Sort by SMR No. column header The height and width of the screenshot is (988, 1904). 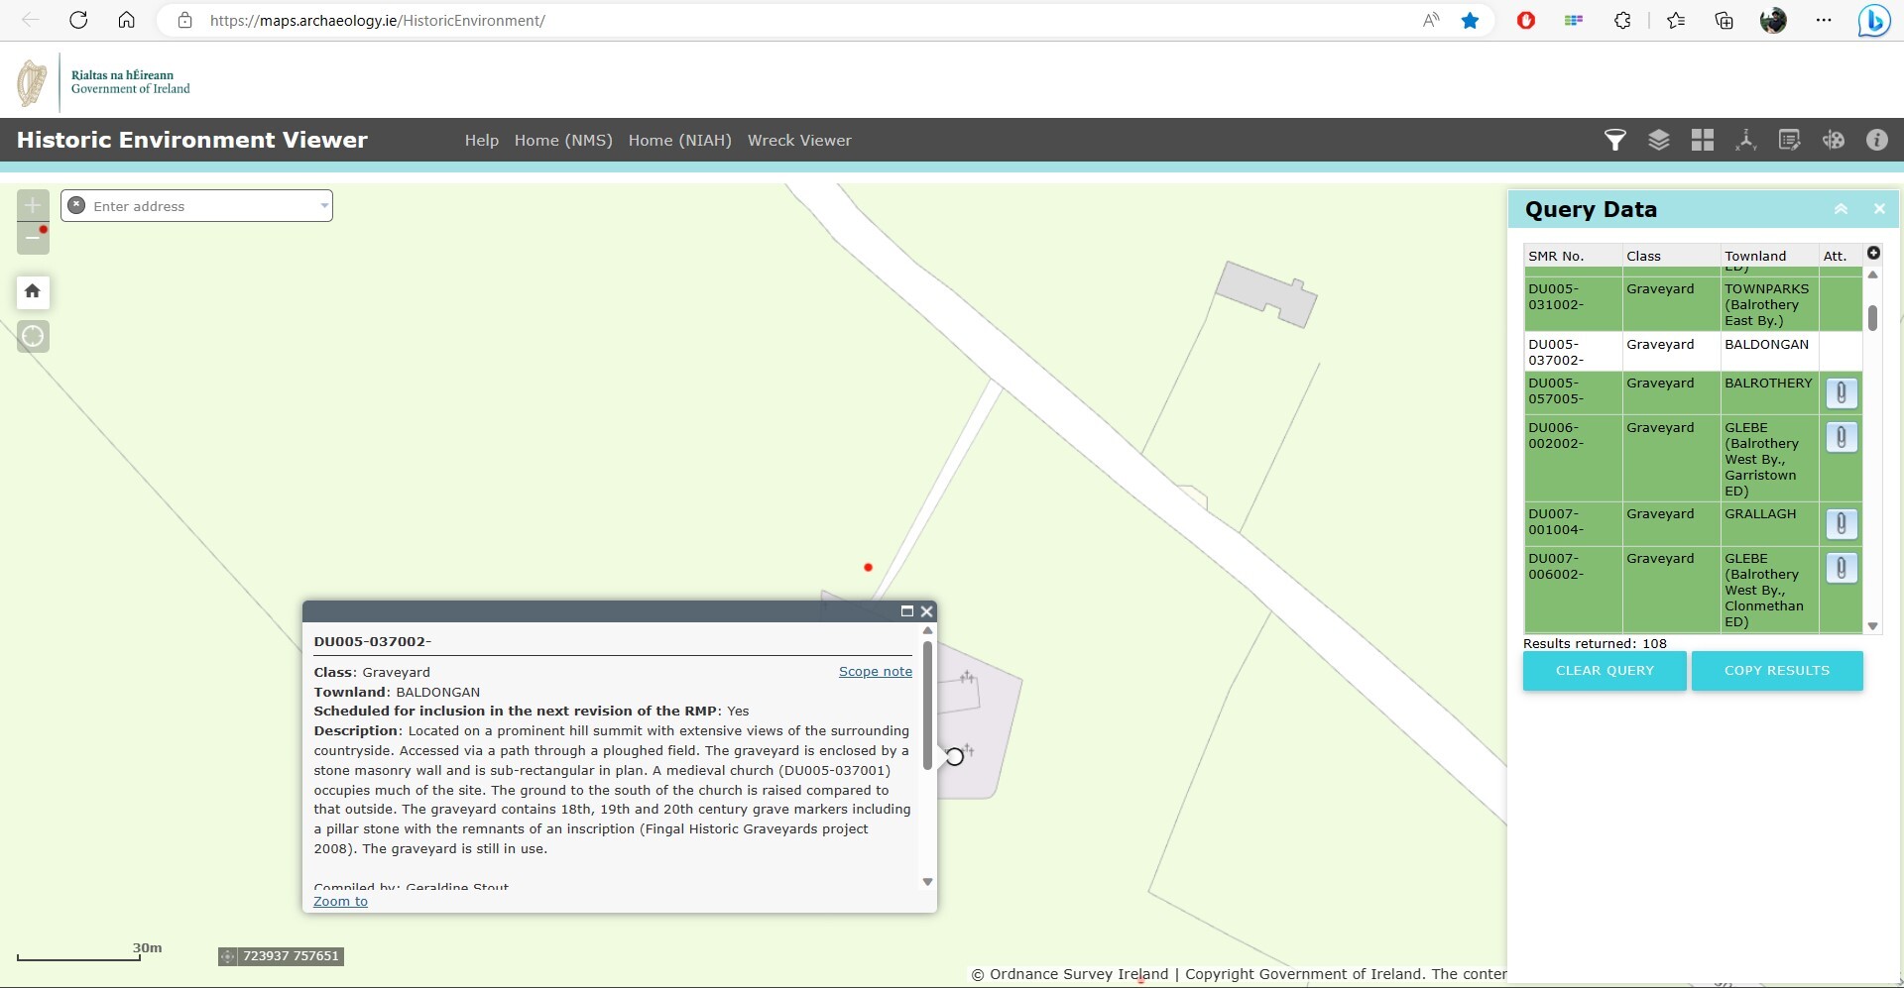tap(1573, 256)
